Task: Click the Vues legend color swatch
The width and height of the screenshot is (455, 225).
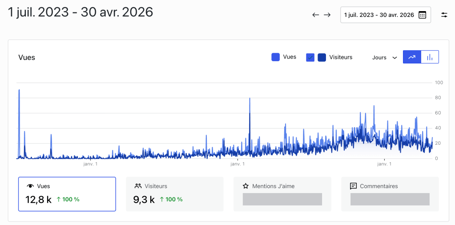Action: pyautogui.click(x=275, y=57)
